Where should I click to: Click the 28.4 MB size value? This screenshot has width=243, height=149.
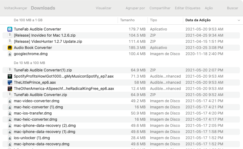138,138
